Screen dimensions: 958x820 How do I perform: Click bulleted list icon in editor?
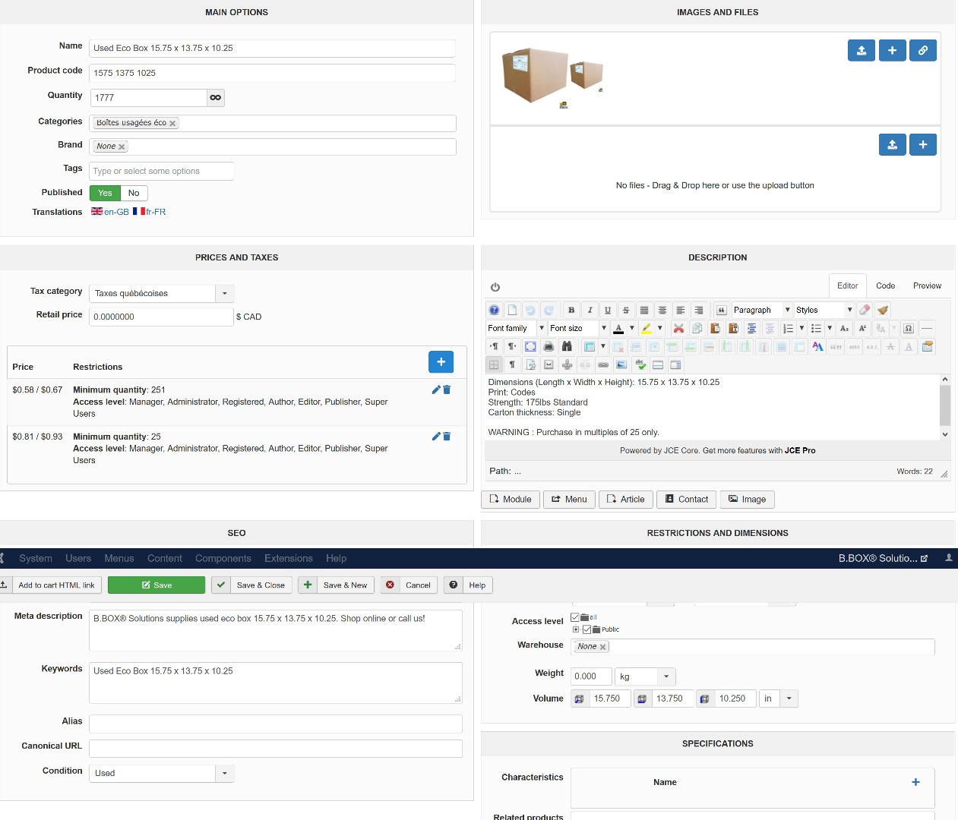pos(816,328)
